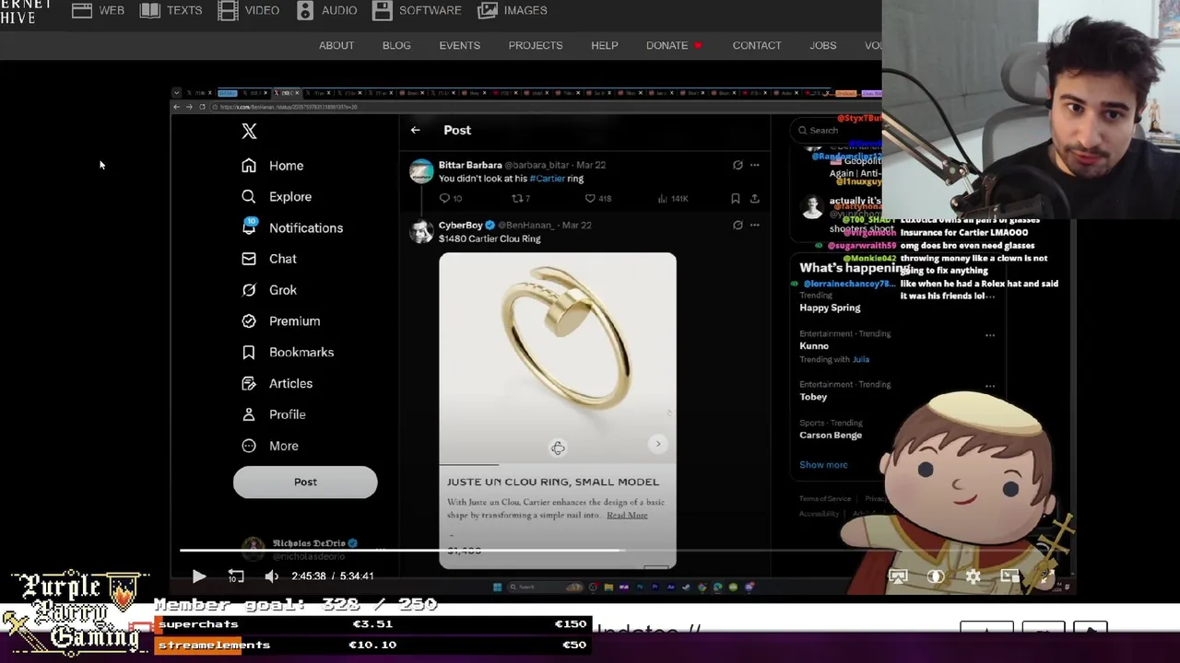Screen dimensions: 1180x663
Task: Open the Internet Archive WEB section
Action: pyautogui.click(x=98, y=10)
